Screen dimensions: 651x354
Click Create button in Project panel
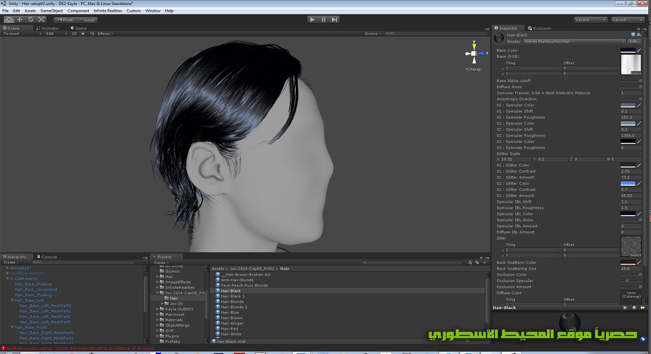coord(161,263)
